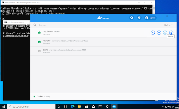Image resolution: width=179 pixels, height=109 pixels.
Task: Open Task View on taskbar
Action: [65, 106]
